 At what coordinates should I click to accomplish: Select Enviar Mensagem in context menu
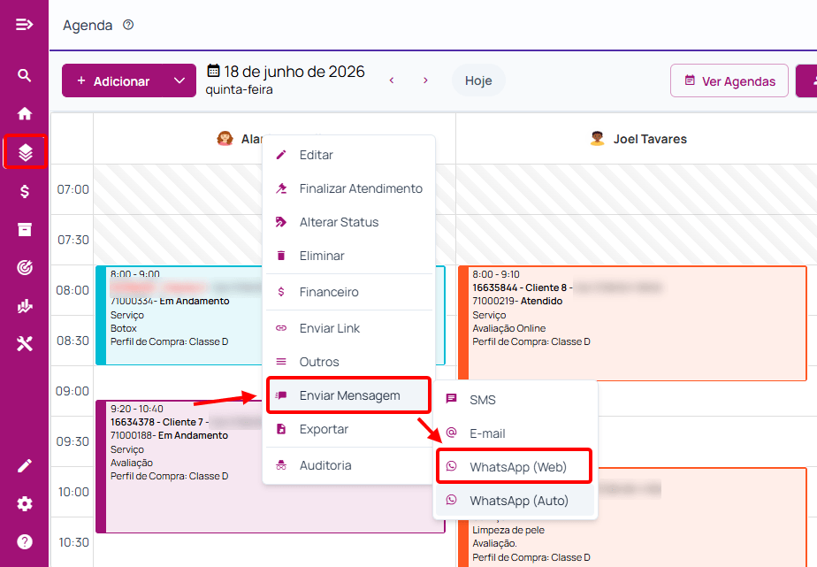point(348,395)
